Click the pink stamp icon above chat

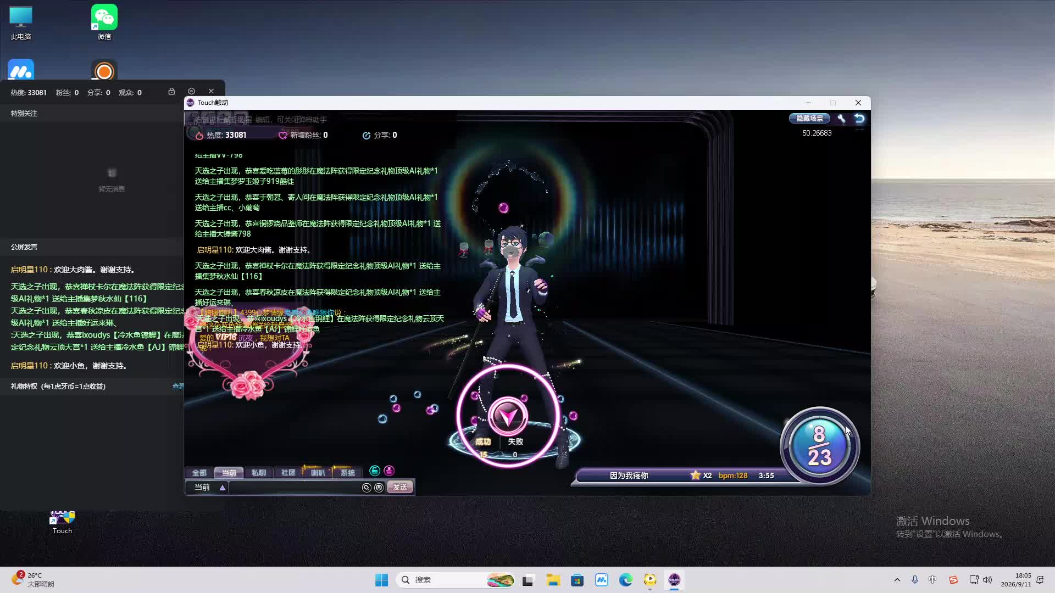[389, 471]
